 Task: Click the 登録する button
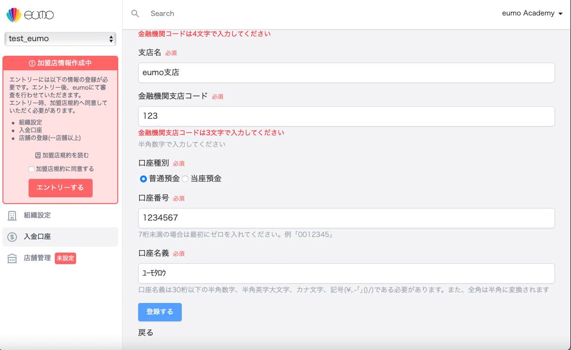pyautogui.click(x=160, y=312)
